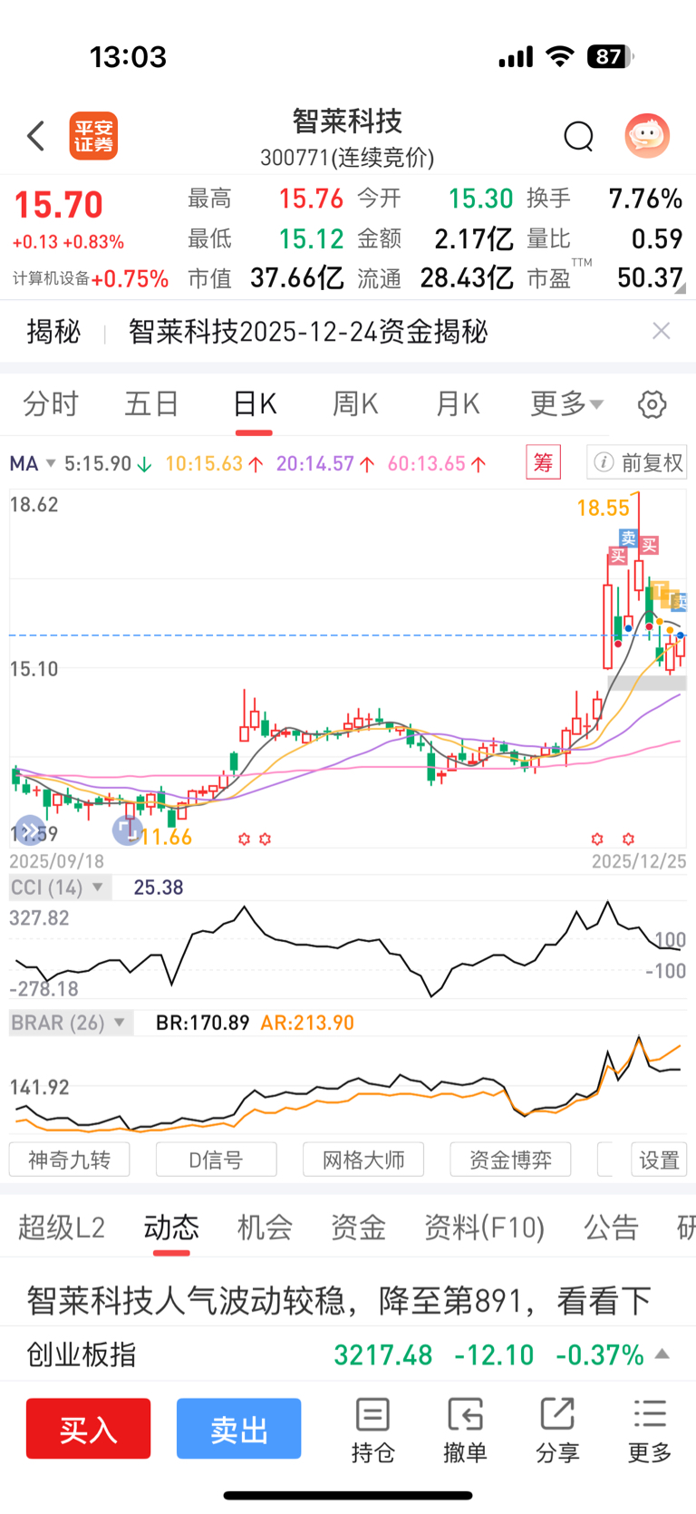This screenshot has width=696, height=1514.
Task: Switch to 月K chart tab
Action: (x=458, y=403)
